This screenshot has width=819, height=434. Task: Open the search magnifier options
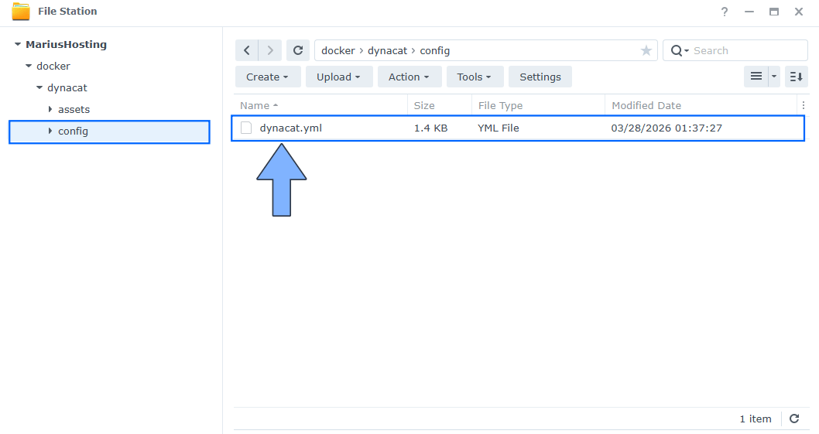pos(680,50)
